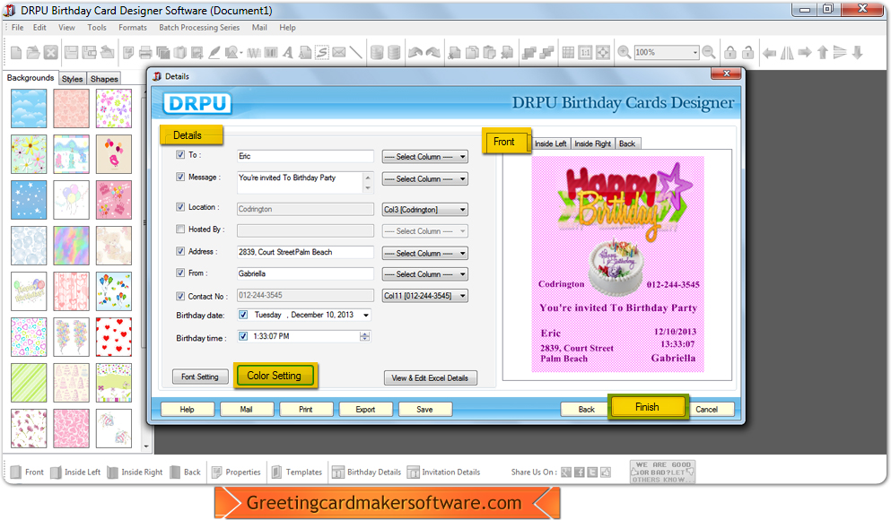This screenshot has width=891, height=520.
Task: Open the 100% zoom level dropdown
Action: coord(695,53)
